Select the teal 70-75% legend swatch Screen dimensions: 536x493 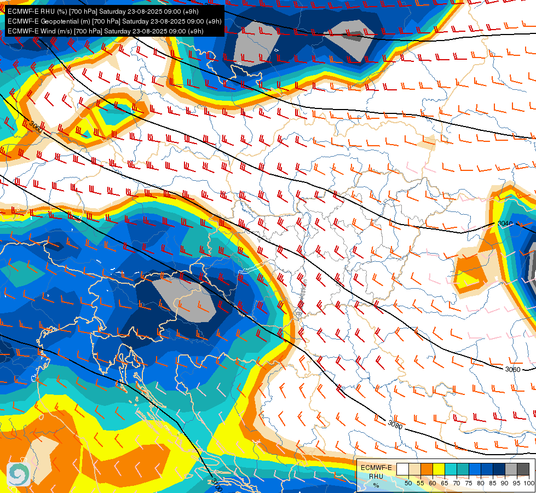[x=463, y=469]
